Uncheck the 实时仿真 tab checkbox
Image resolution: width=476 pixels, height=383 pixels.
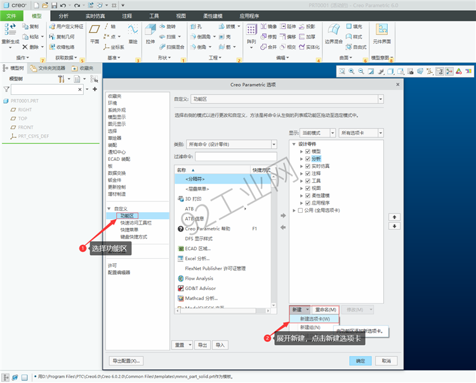coord(308,166)
